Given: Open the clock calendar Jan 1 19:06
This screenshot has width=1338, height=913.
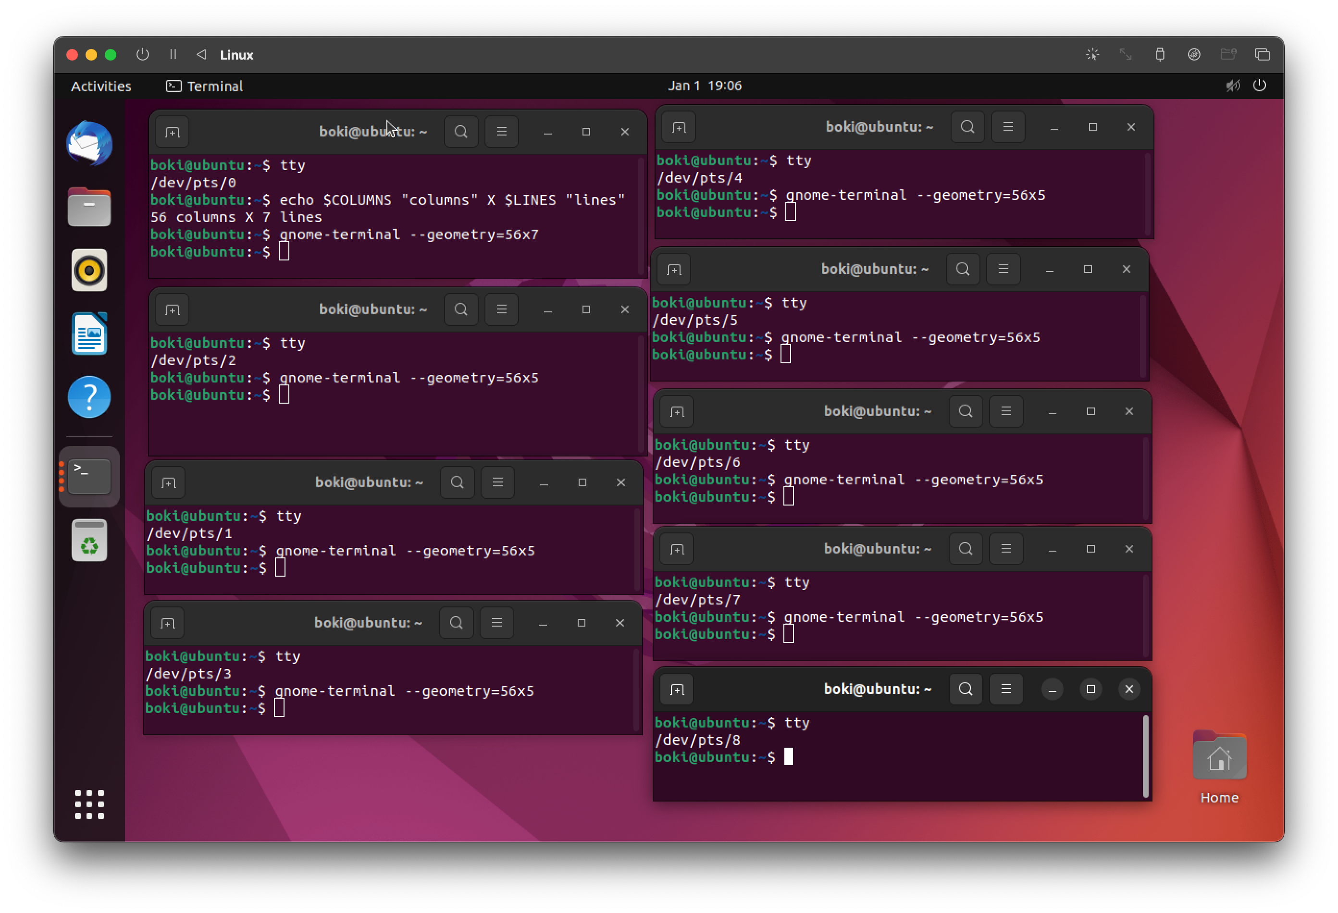Looking at the screenshot, I should click(704, 86).
